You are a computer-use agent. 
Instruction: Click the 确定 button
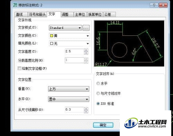point(103,125)
